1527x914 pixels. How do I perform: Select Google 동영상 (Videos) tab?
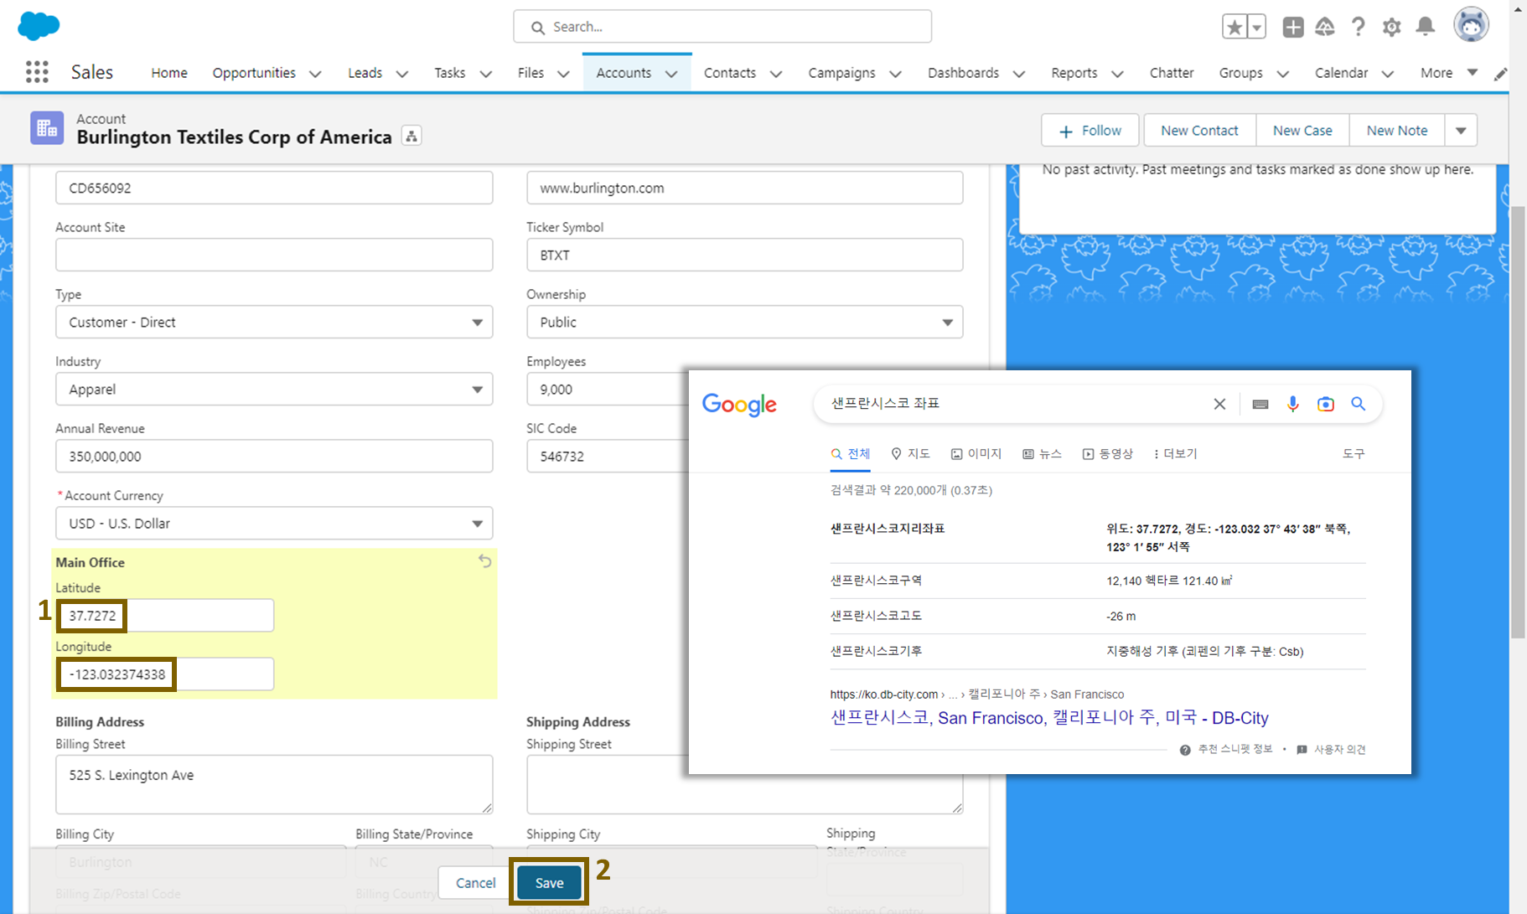pos(1107,453)
